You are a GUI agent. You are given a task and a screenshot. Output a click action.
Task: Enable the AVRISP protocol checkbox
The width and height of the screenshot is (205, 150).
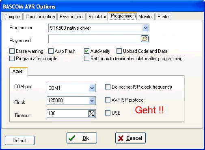(x=108, y=100)
